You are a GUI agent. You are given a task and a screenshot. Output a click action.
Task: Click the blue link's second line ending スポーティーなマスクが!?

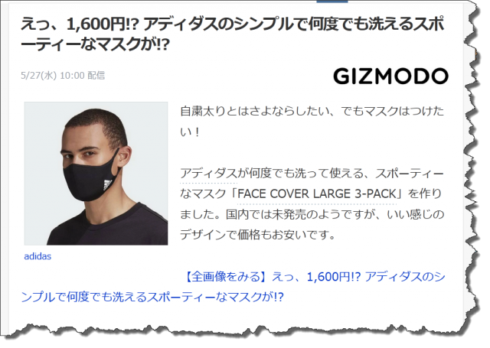[152, 297]
